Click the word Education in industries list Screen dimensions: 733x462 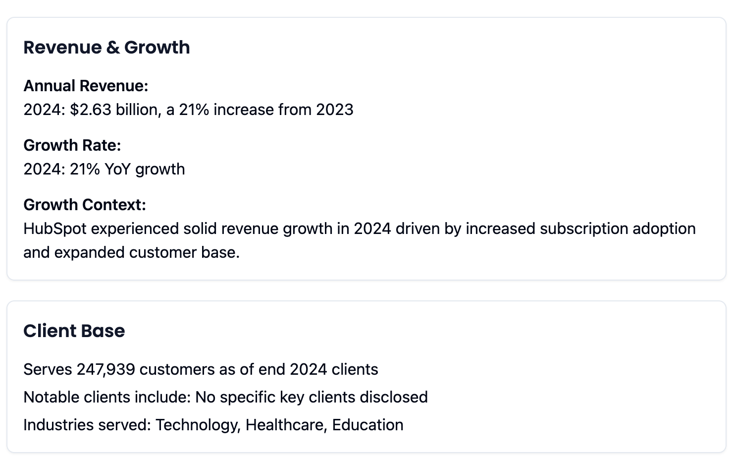point(368,425)
